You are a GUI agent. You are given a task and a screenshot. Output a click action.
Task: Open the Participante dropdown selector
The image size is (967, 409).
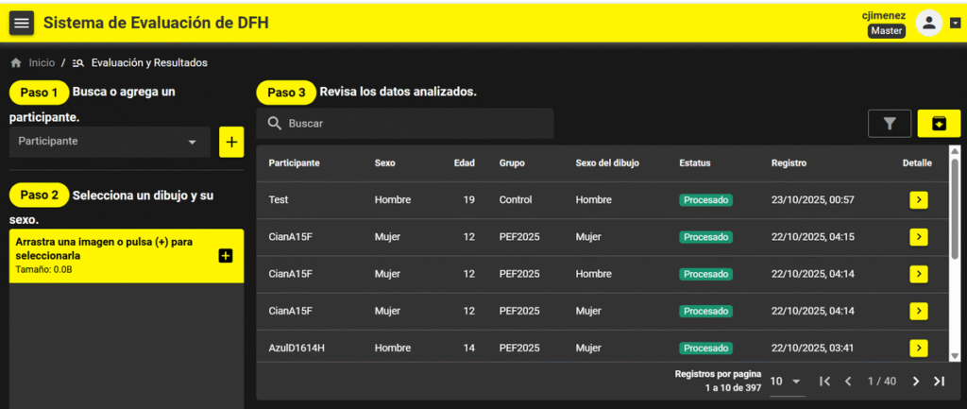pyautogui.click(x=110, y=142)
